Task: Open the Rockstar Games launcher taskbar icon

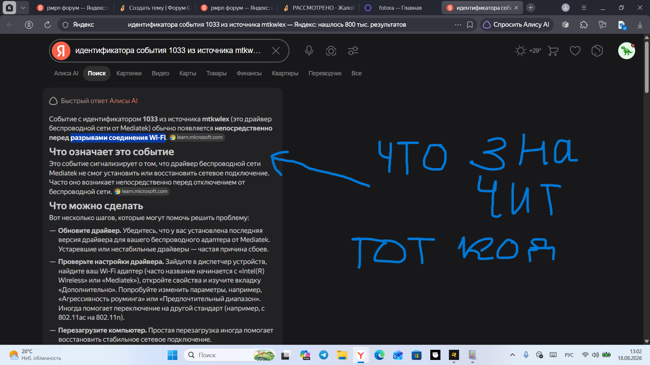Action: pos(454,355)
